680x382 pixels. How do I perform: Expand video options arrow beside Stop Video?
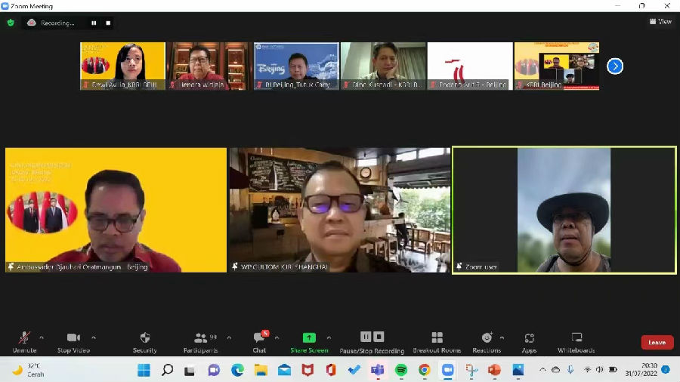coord(94,337)
